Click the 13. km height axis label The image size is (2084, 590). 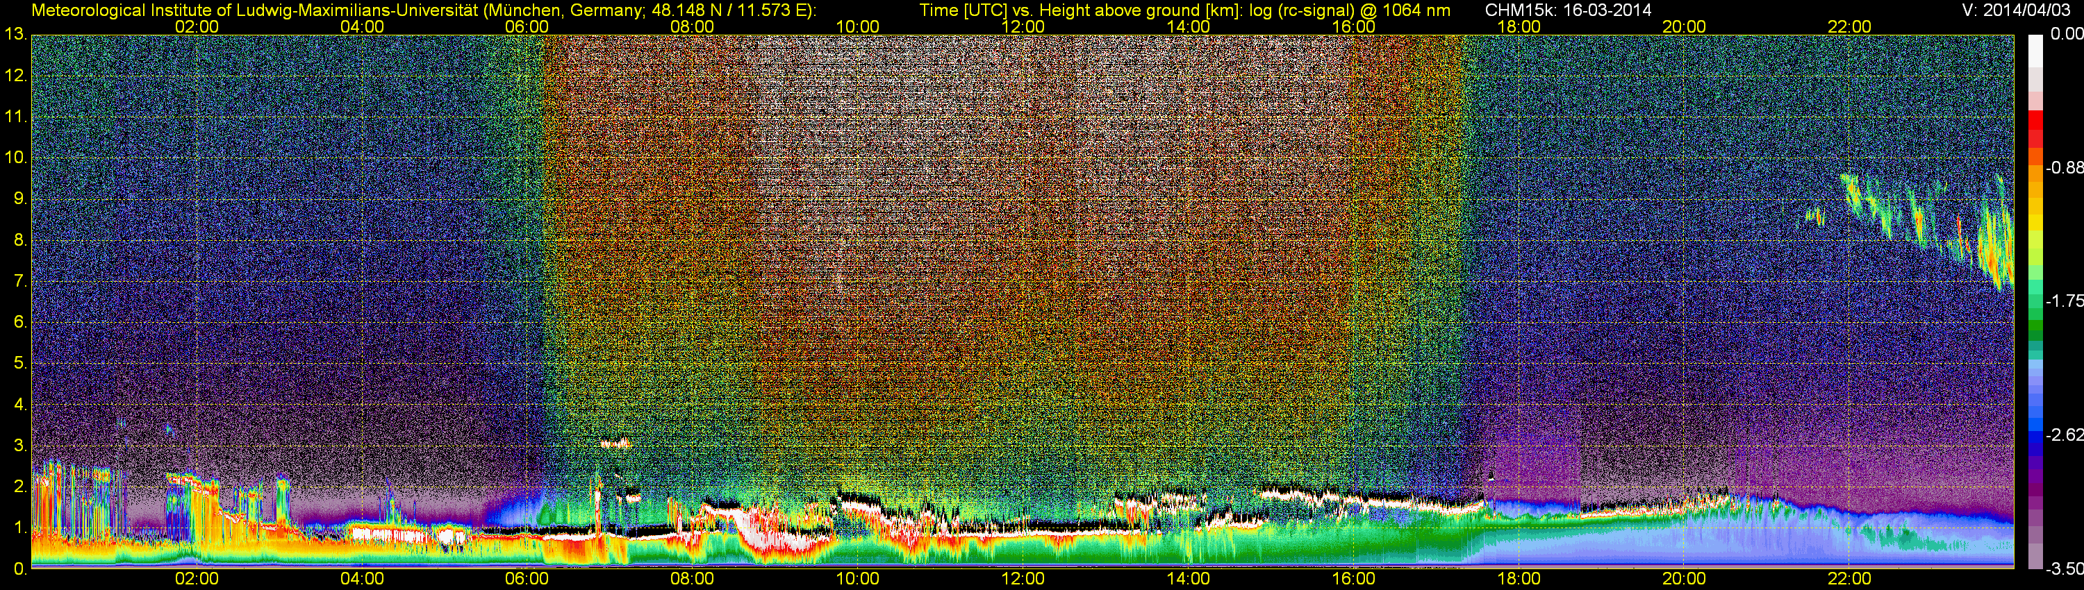pyautogui.click(x=15, y=35)
